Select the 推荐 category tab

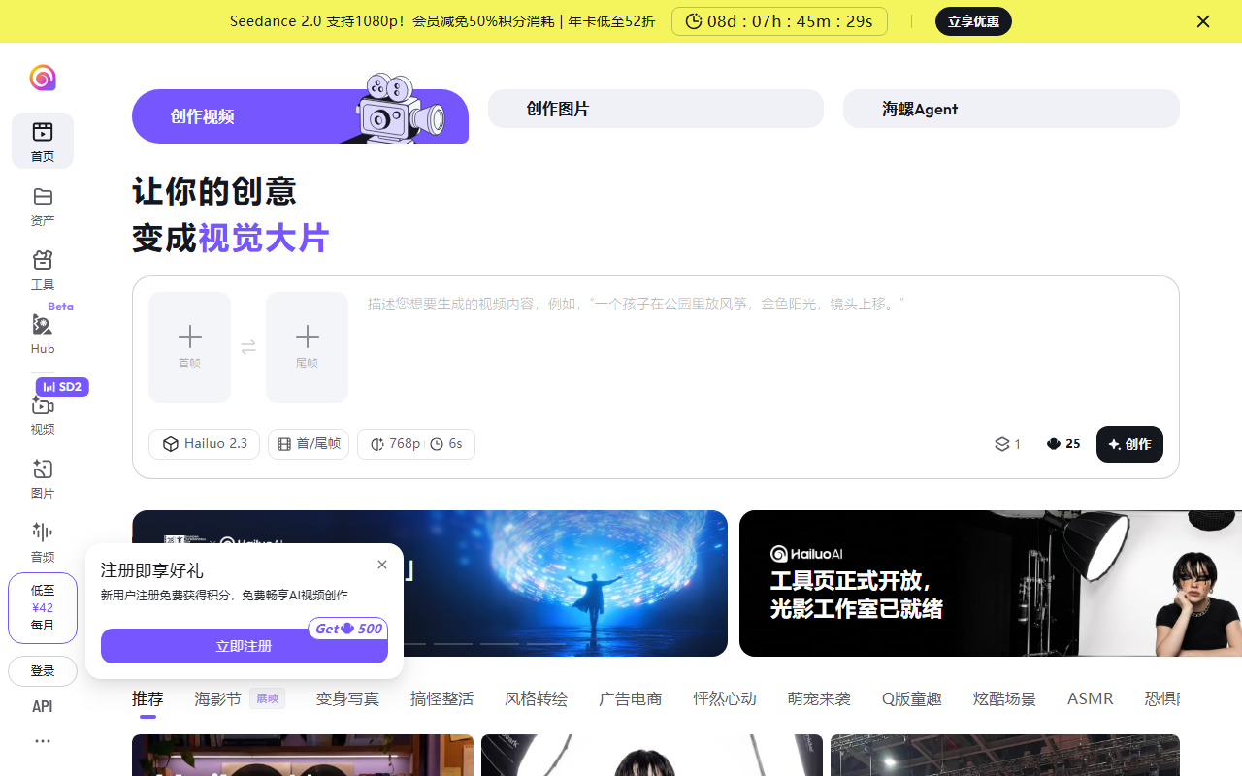147,698
